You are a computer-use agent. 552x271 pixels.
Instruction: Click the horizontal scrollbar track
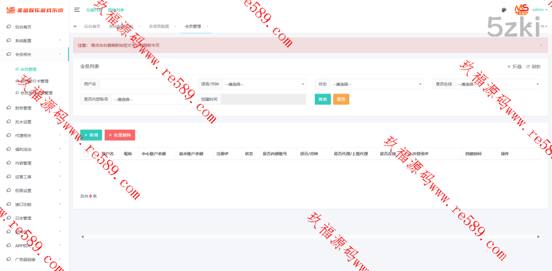(310, 237)
